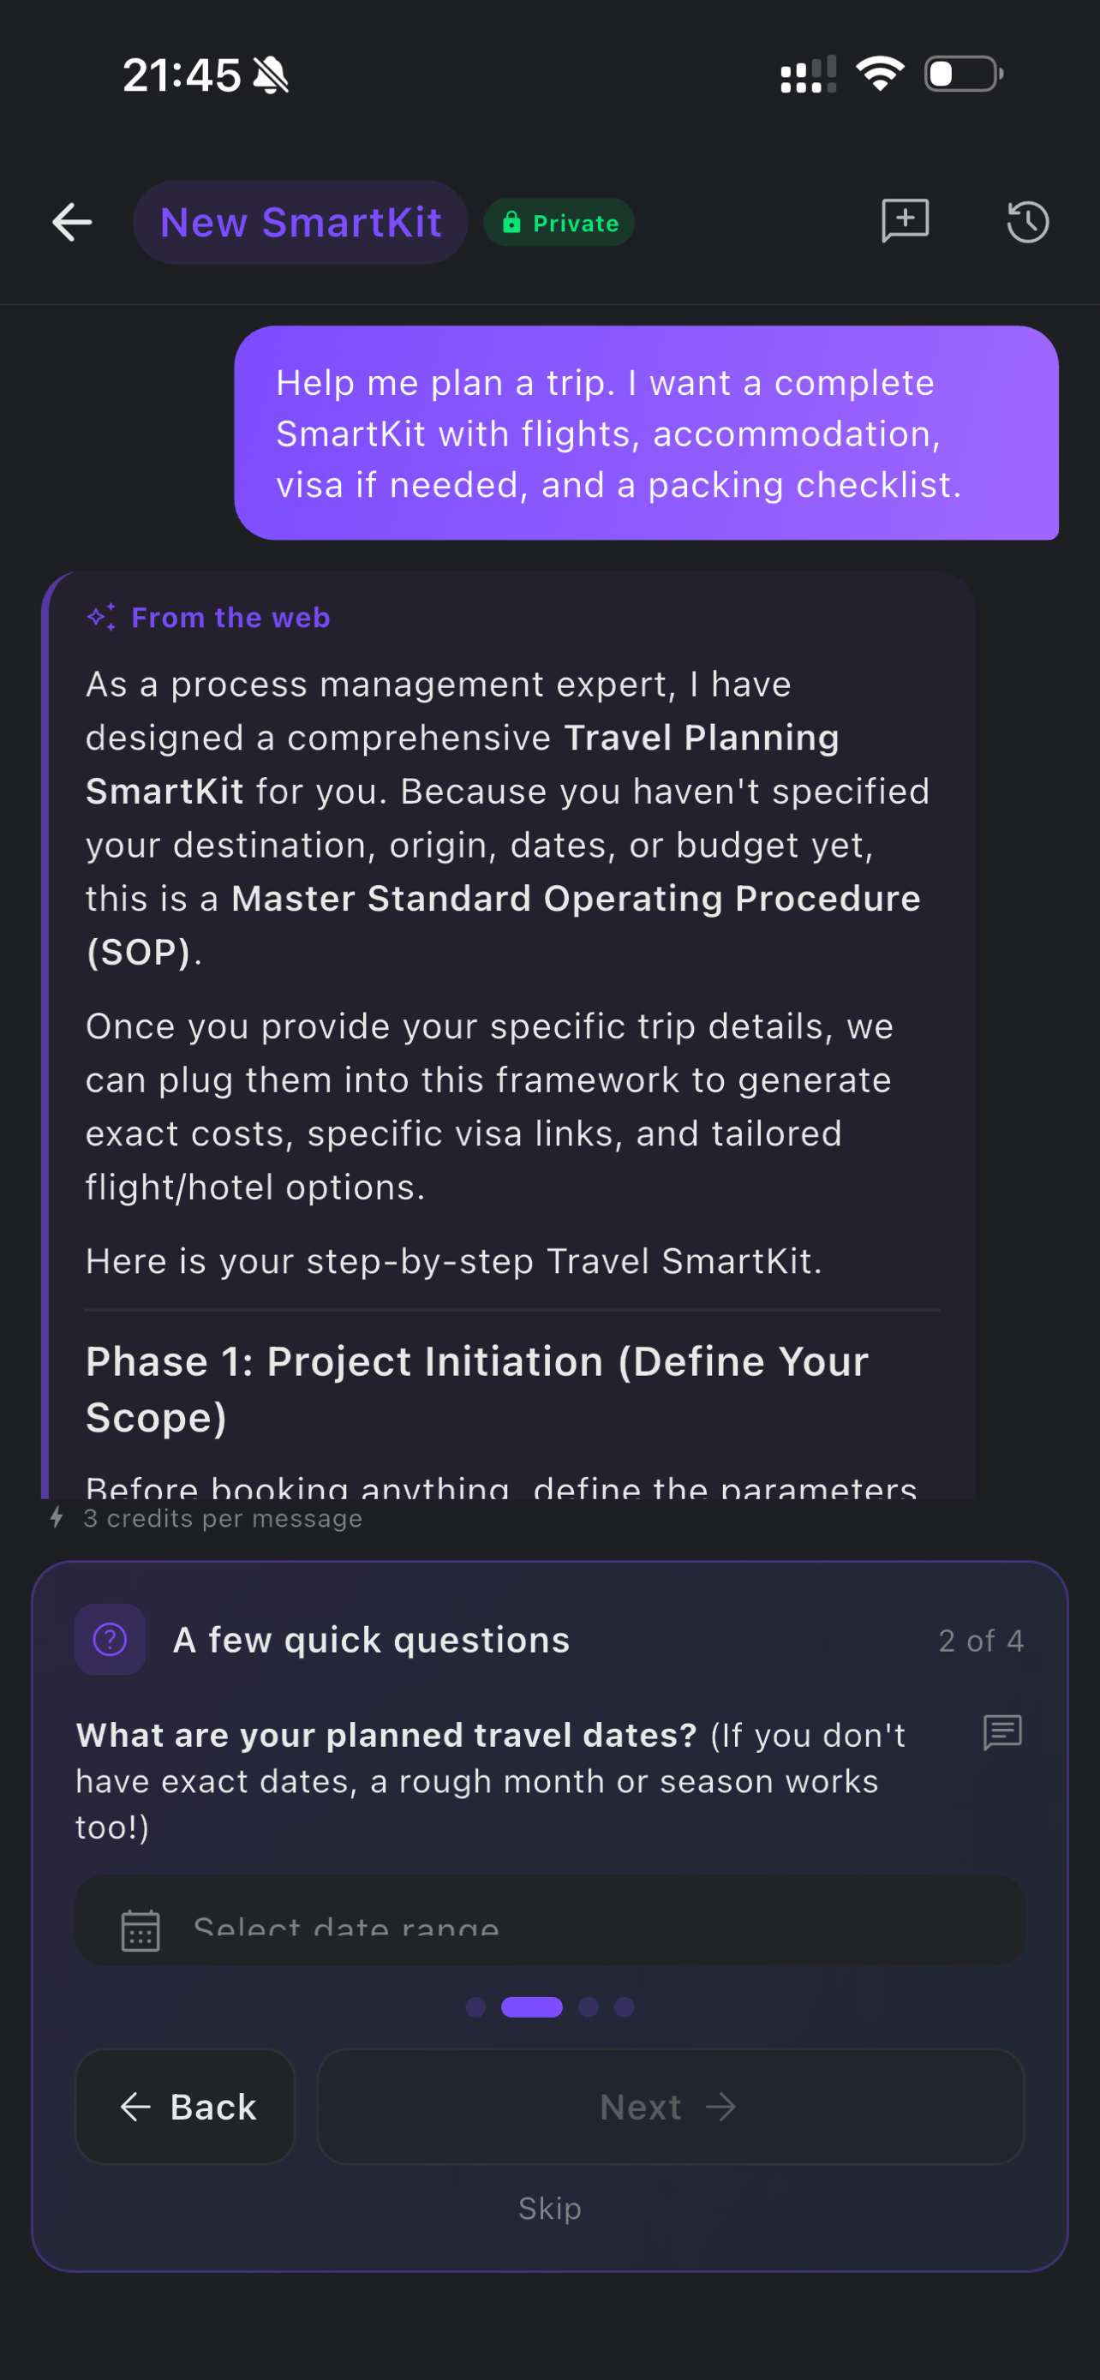Jump to the fourth question dot
1100x2380 pixels.
(625, 2006)
